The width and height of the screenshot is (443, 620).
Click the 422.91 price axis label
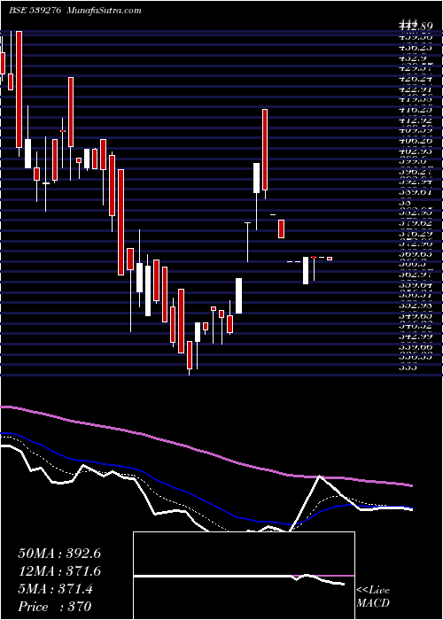click(416, 89)
